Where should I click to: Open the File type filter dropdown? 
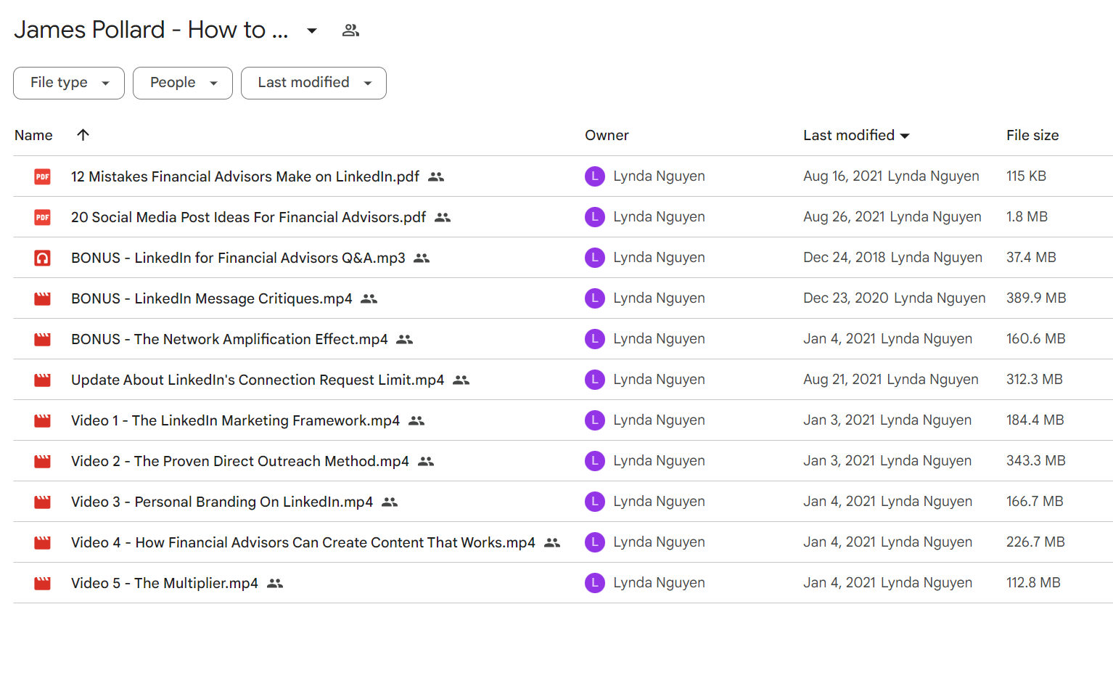(69, 83)
